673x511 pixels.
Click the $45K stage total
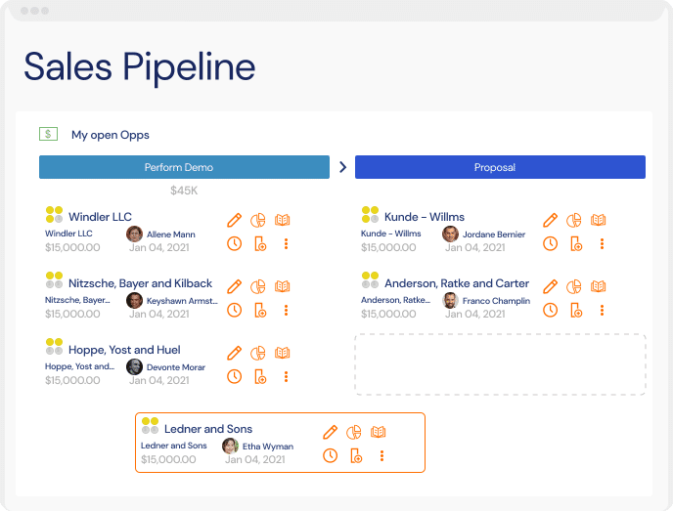pos(184,191)
